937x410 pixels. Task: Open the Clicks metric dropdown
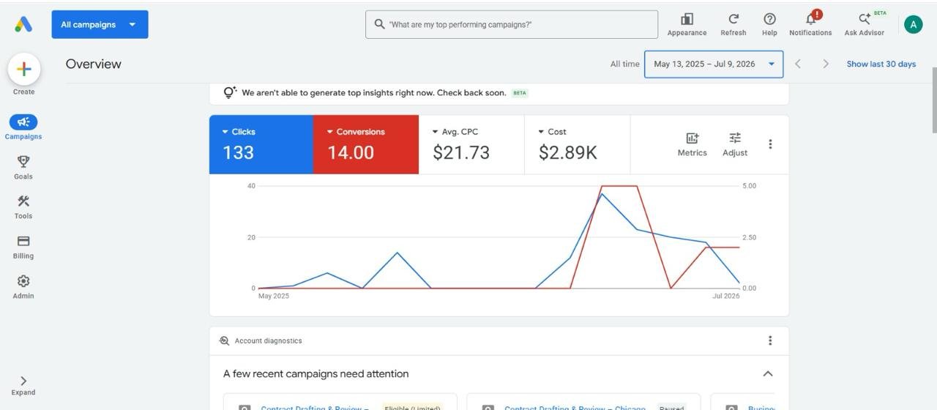239,132
